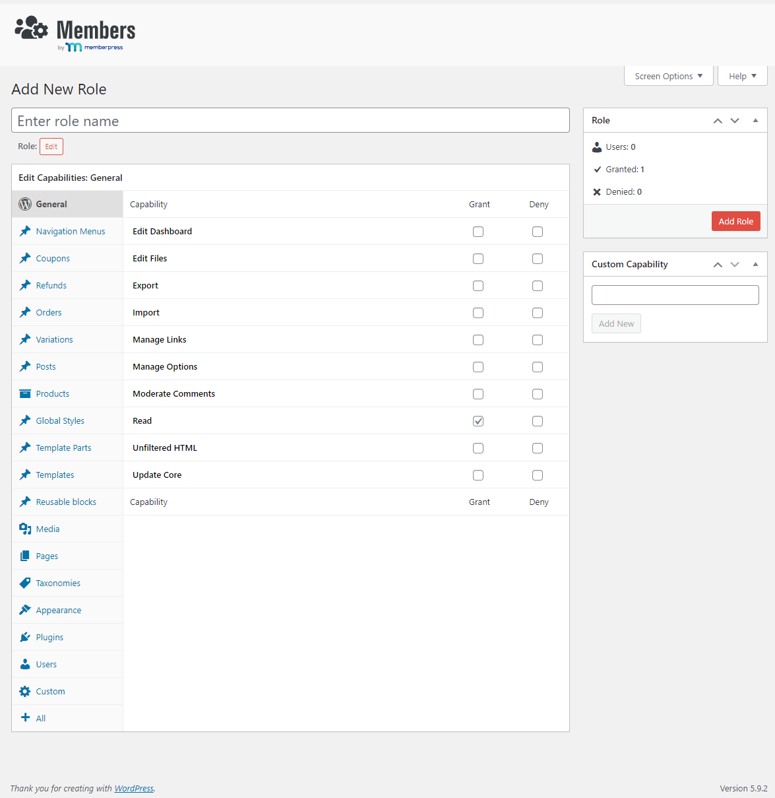Click the pin icon beside Templates
This screenshot has height=798, width=775.
click(25, 475)
